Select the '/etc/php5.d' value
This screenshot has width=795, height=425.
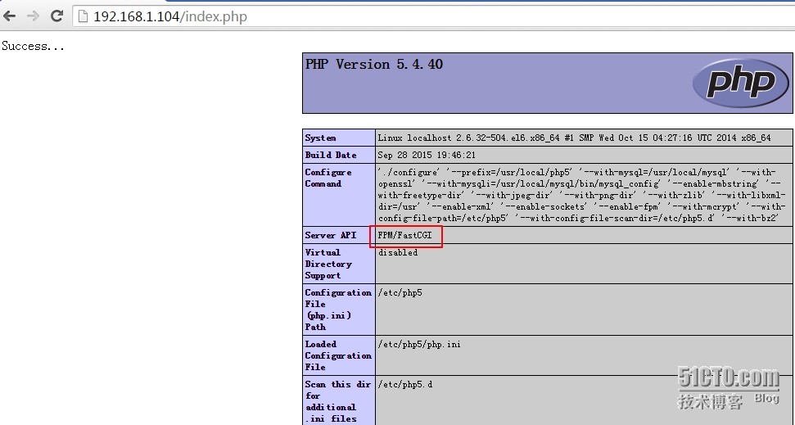click(405, 384)
